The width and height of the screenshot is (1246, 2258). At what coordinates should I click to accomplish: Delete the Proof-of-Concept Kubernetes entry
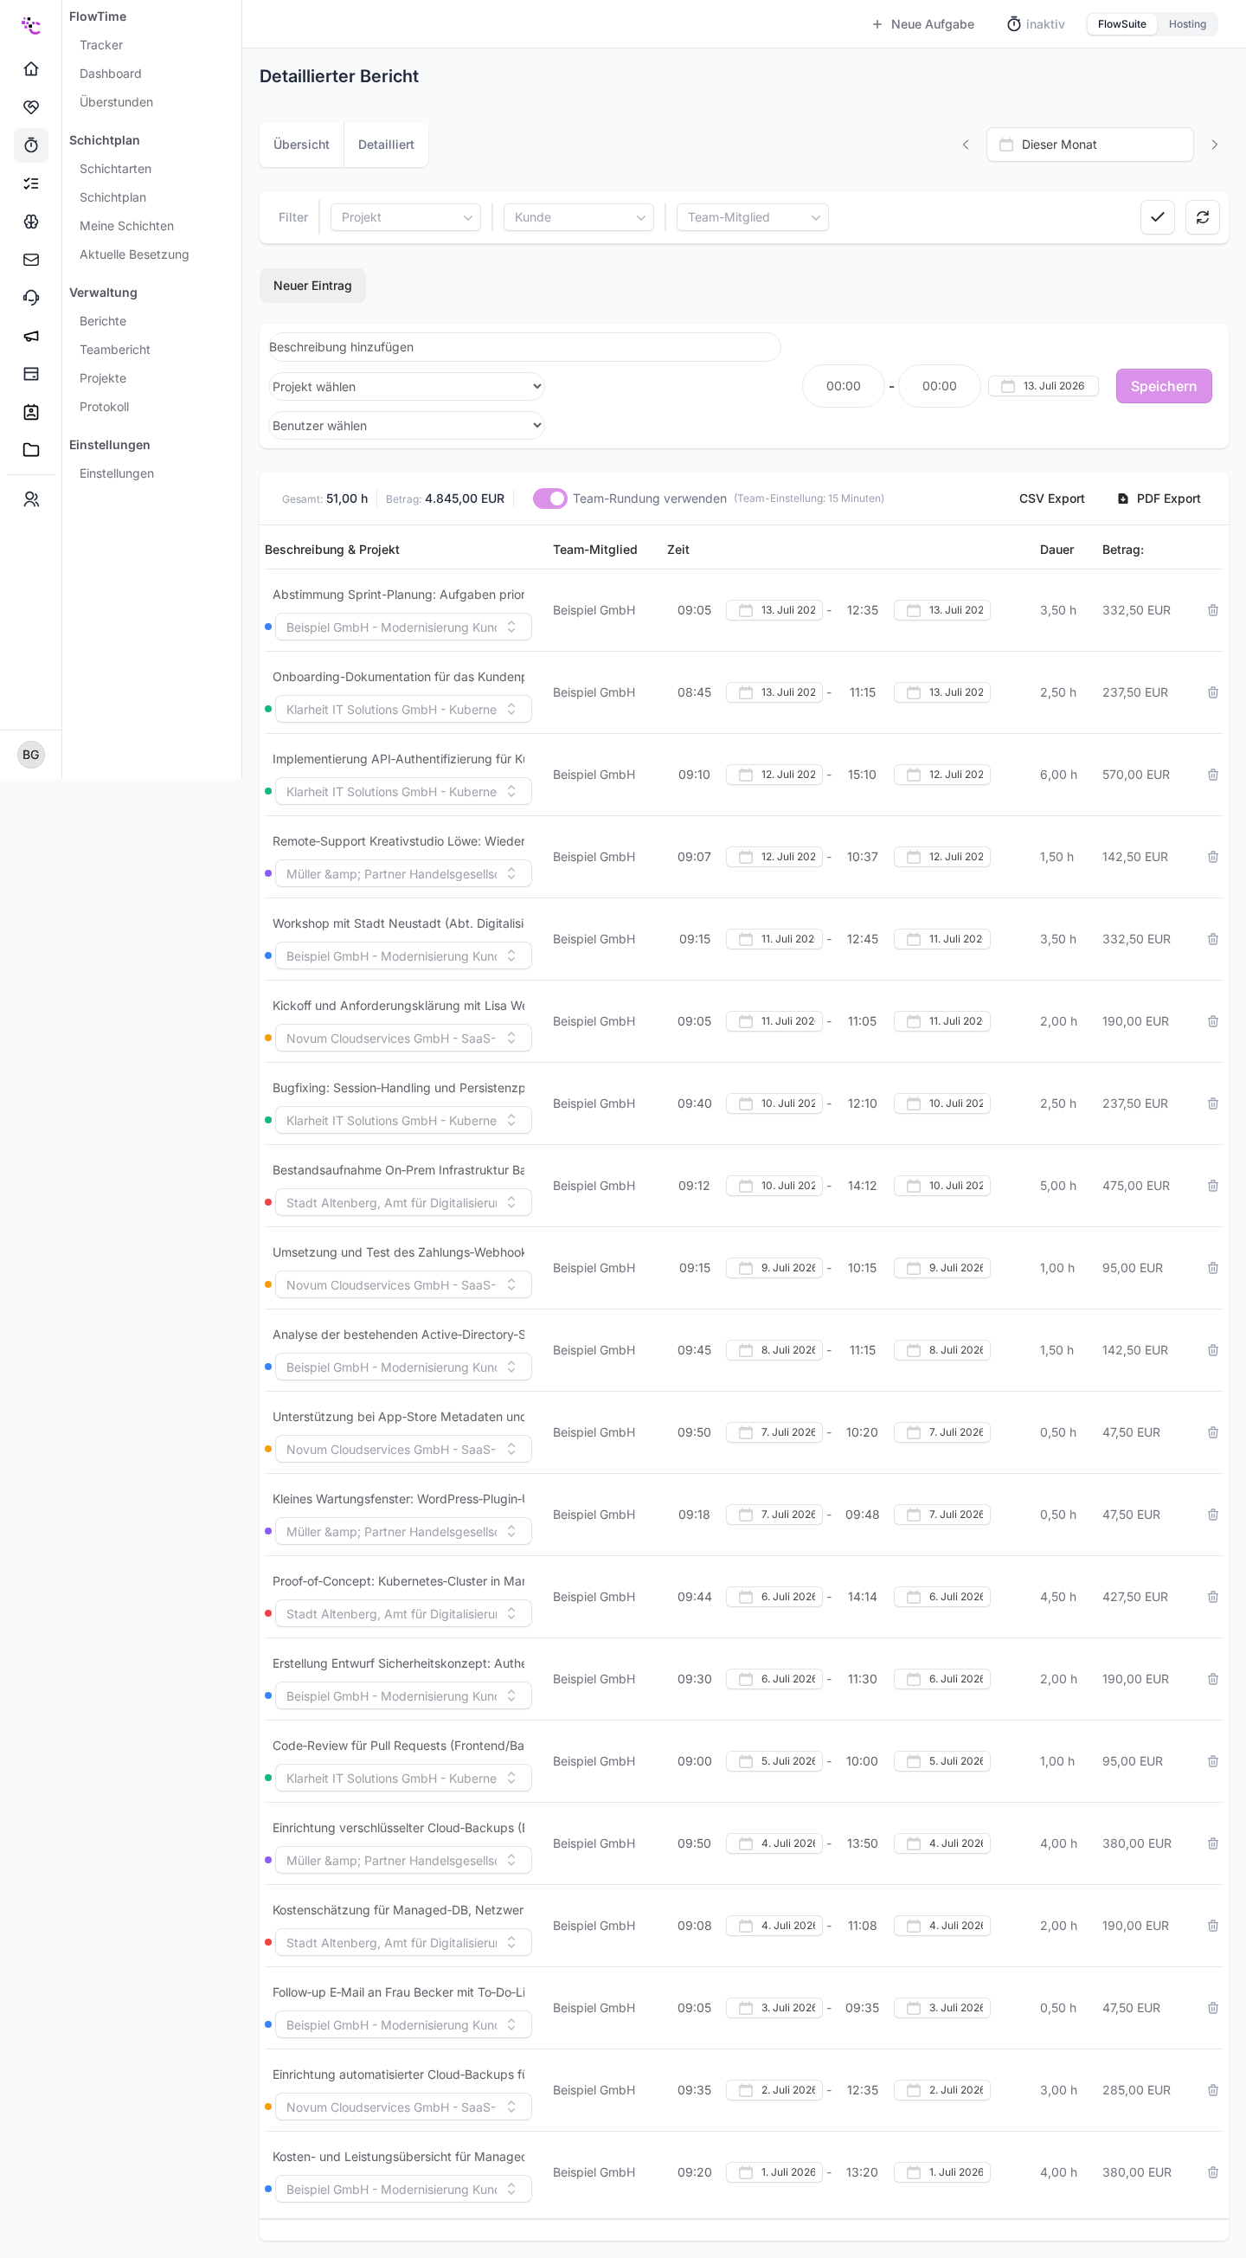click(1213, 1597)
